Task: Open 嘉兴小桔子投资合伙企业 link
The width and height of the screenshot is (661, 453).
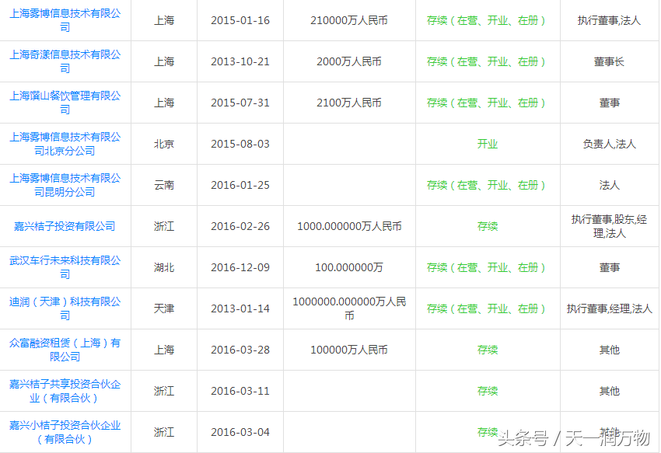Action: point(65,432)
